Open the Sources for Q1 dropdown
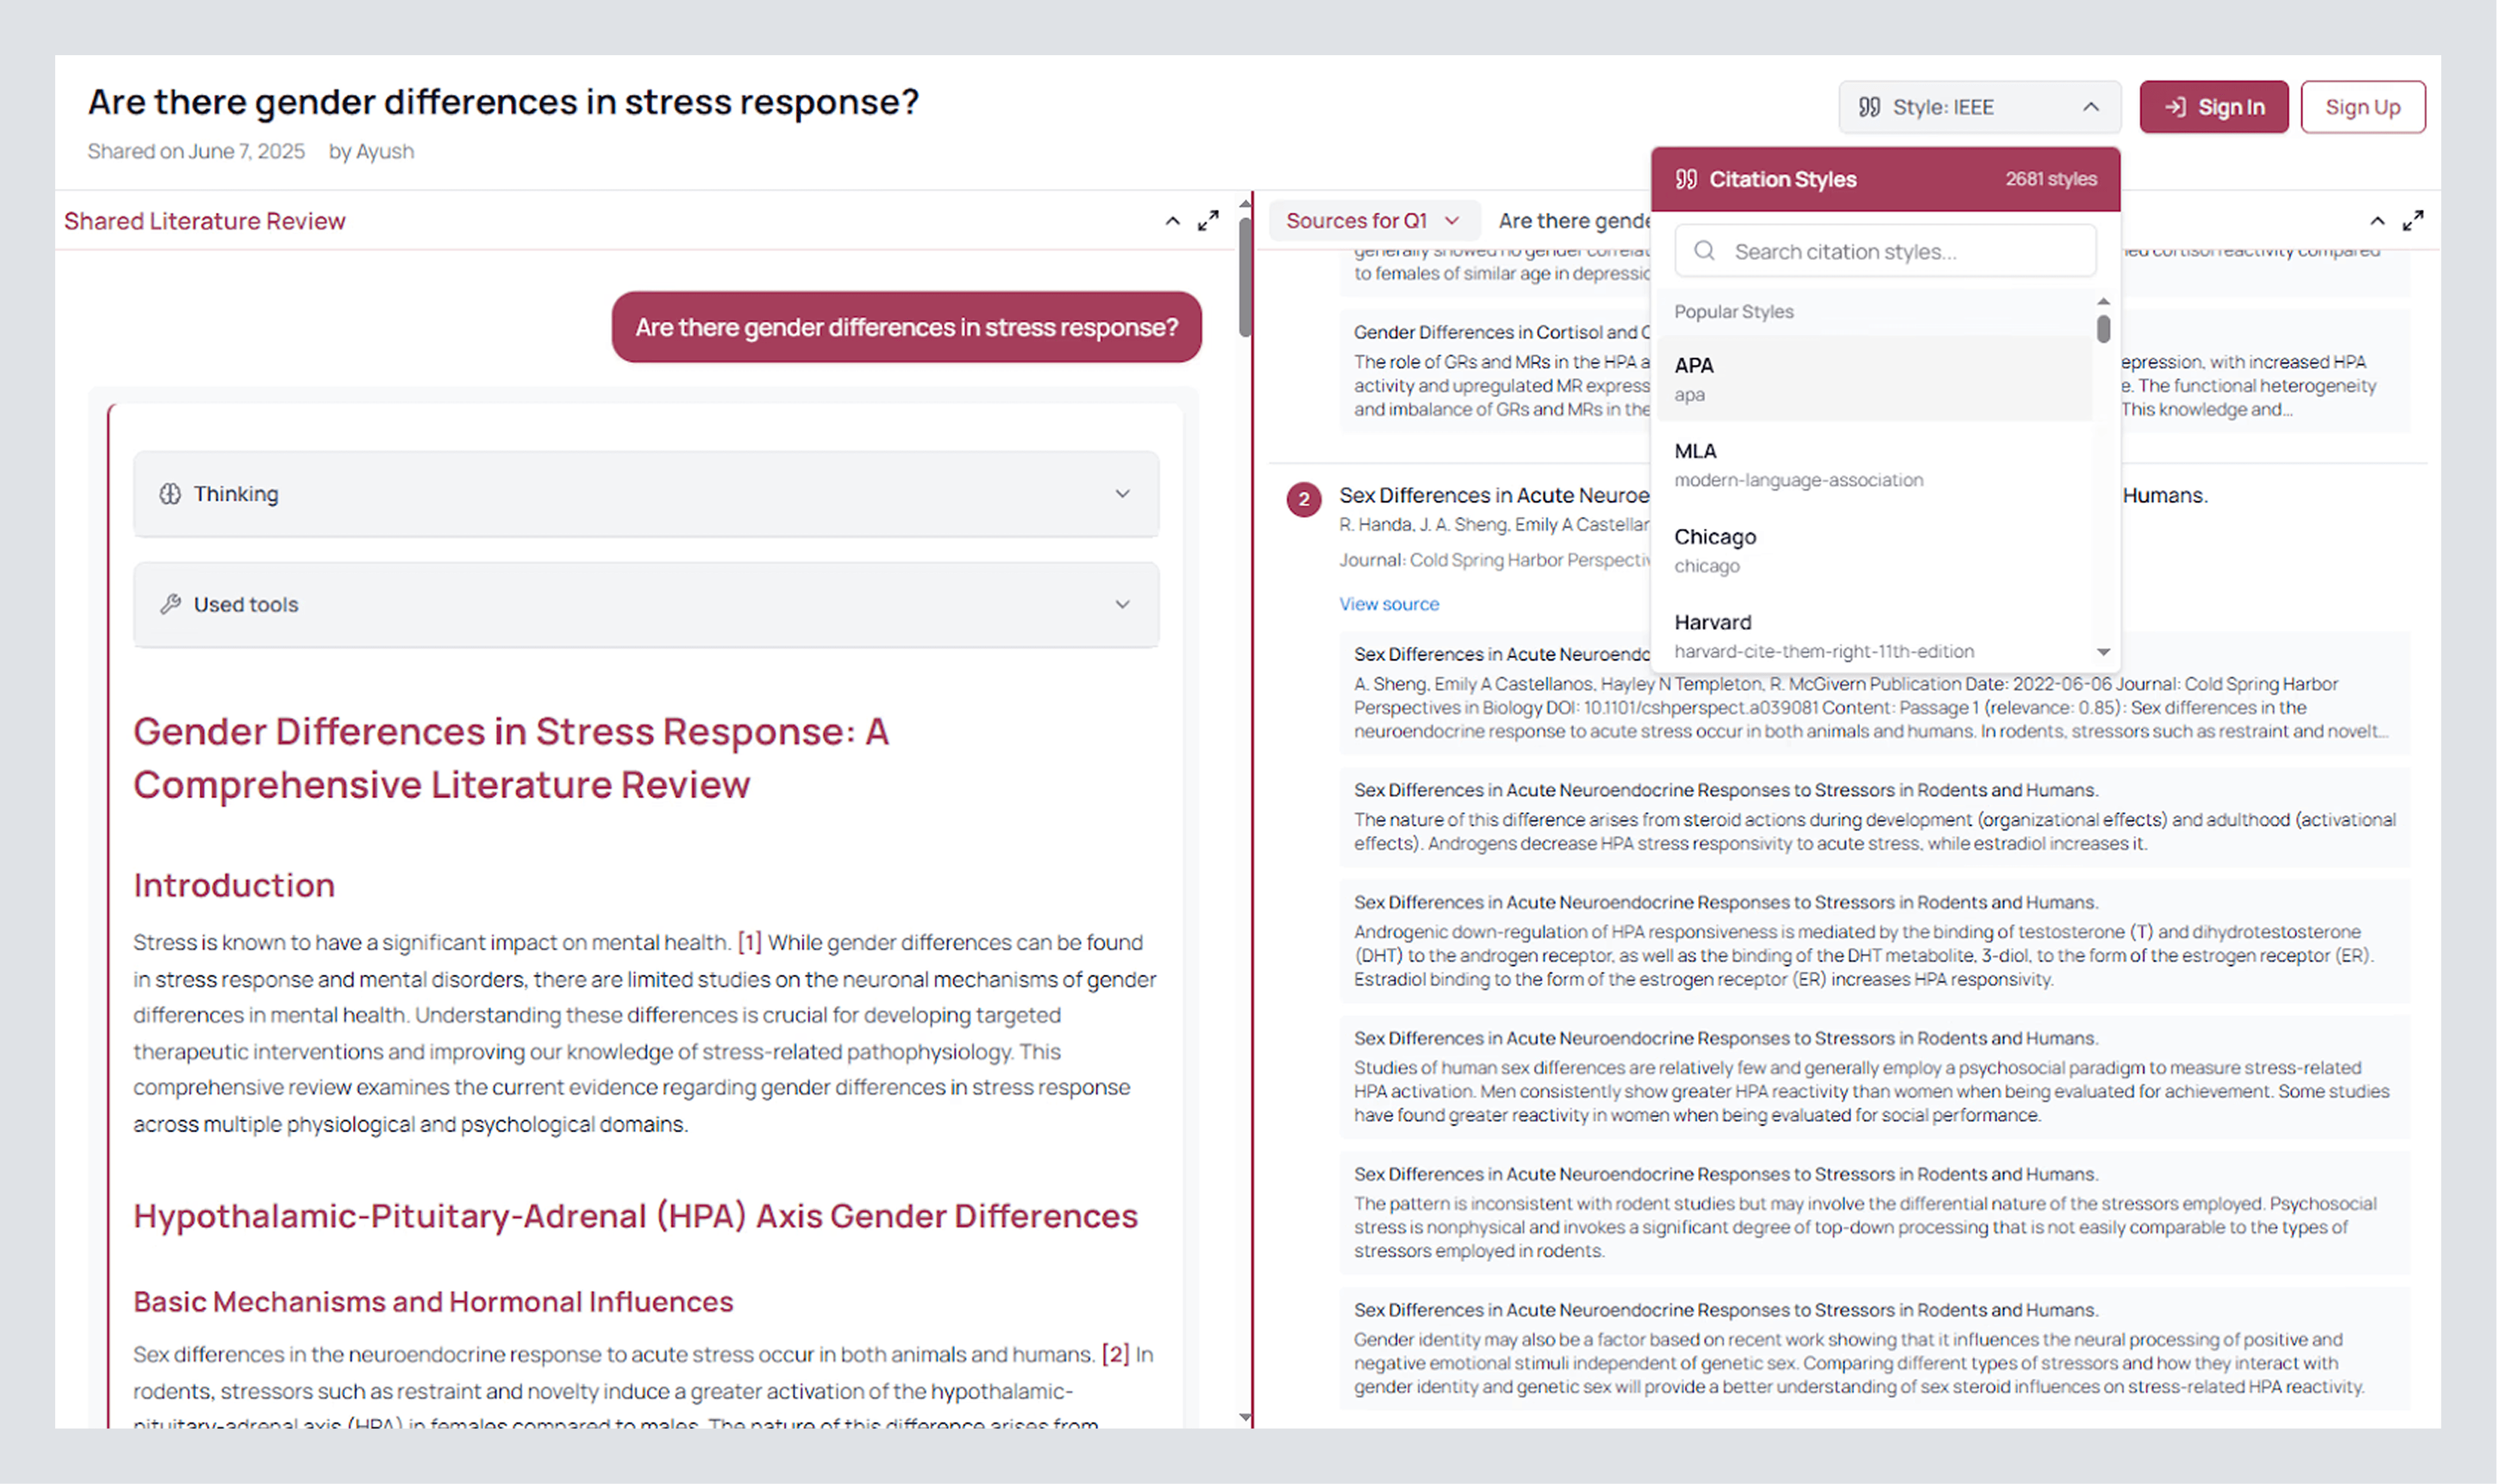This screenshot has height=1484, width=2497. point(1371,221)
